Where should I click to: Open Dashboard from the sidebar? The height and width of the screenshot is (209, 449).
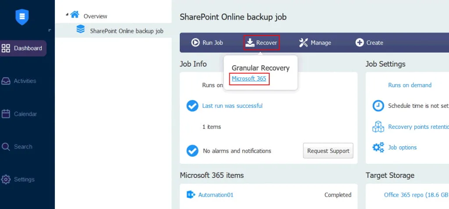coord(23,48)
